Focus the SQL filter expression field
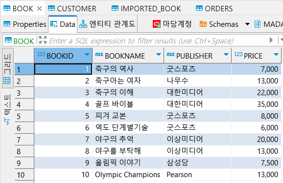The image size is (283, 183). [x=141, y=41]
